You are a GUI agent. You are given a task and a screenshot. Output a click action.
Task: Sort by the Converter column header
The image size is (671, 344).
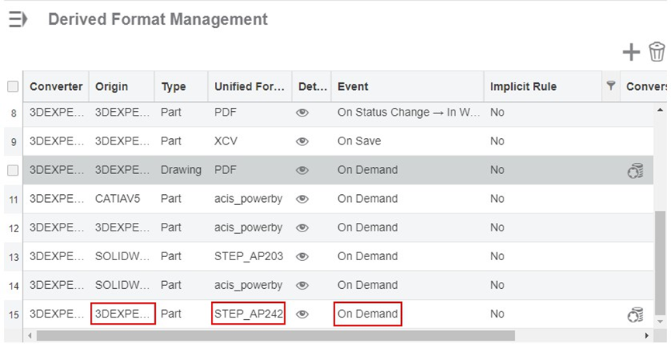pyautogui.click(x=56, y=86)
